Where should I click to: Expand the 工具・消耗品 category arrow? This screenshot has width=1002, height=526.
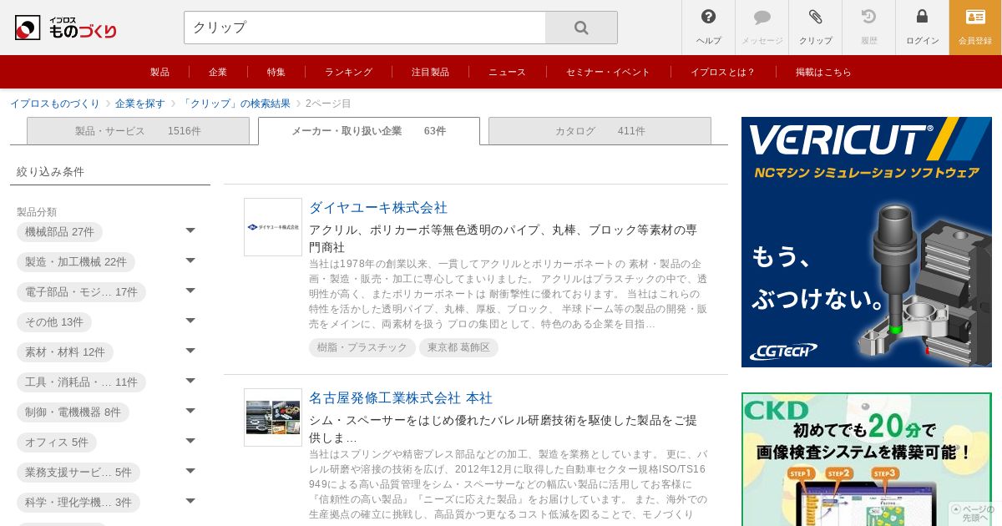click(x=190, y=381)
